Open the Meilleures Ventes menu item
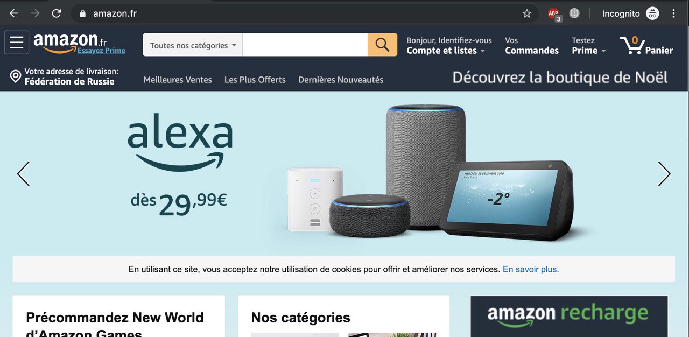 [178, 80]
